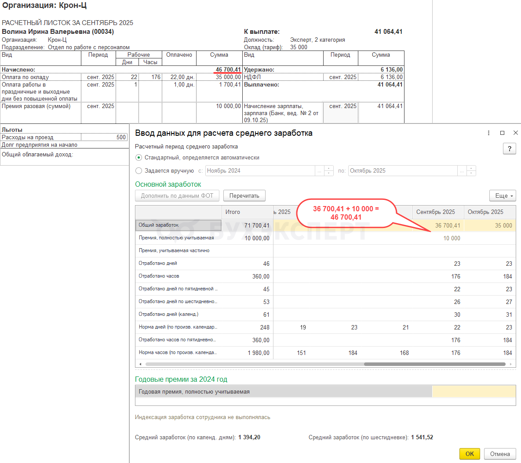Viewport: 521px width, 463px height.
Task: Click the question mark help button
Action: coord(509,149)
